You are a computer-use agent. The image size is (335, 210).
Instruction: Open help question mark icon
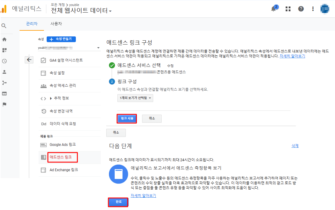tap(301, 9)
